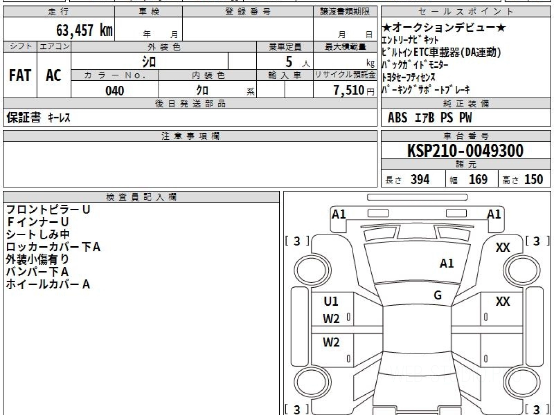This screenshot has height=415, width=554.
Task: Select the リサイクル預託金 header
Action: (x=345, y=75)
